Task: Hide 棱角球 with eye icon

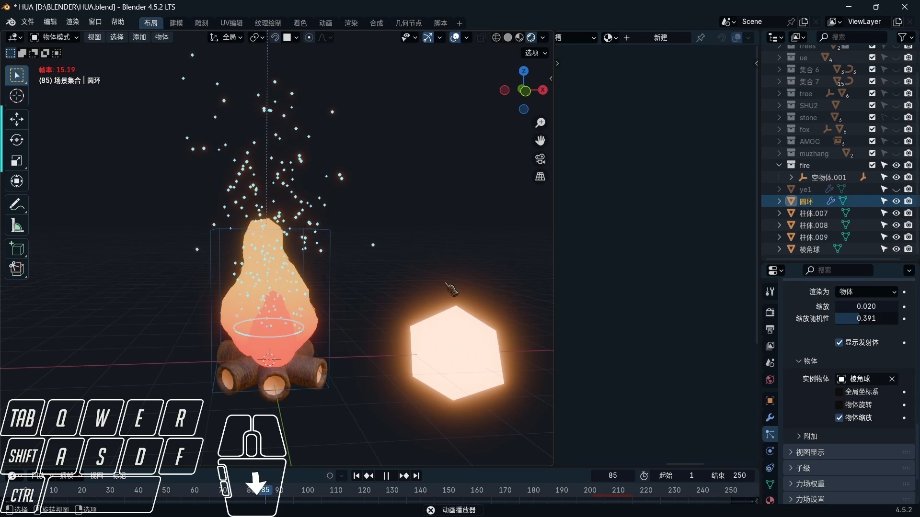Action: point(896,249)
